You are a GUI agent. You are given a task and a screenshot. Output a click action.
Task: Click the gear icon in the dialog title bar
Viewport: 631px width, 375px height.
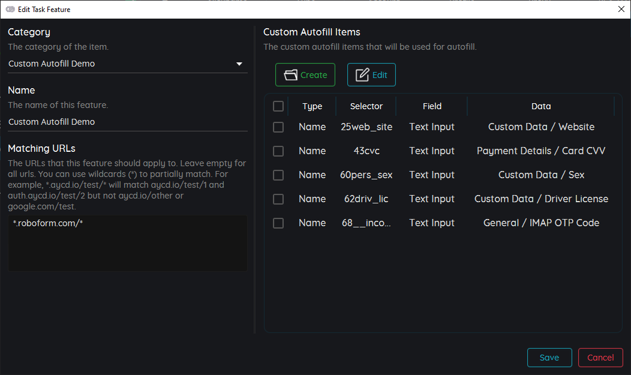coord(10,10)
